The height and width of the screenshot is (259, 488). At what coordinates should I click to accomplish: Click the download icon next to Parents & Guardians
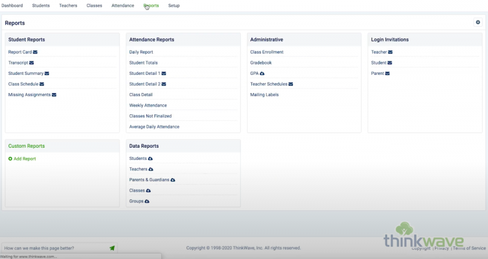click(173, 180)
